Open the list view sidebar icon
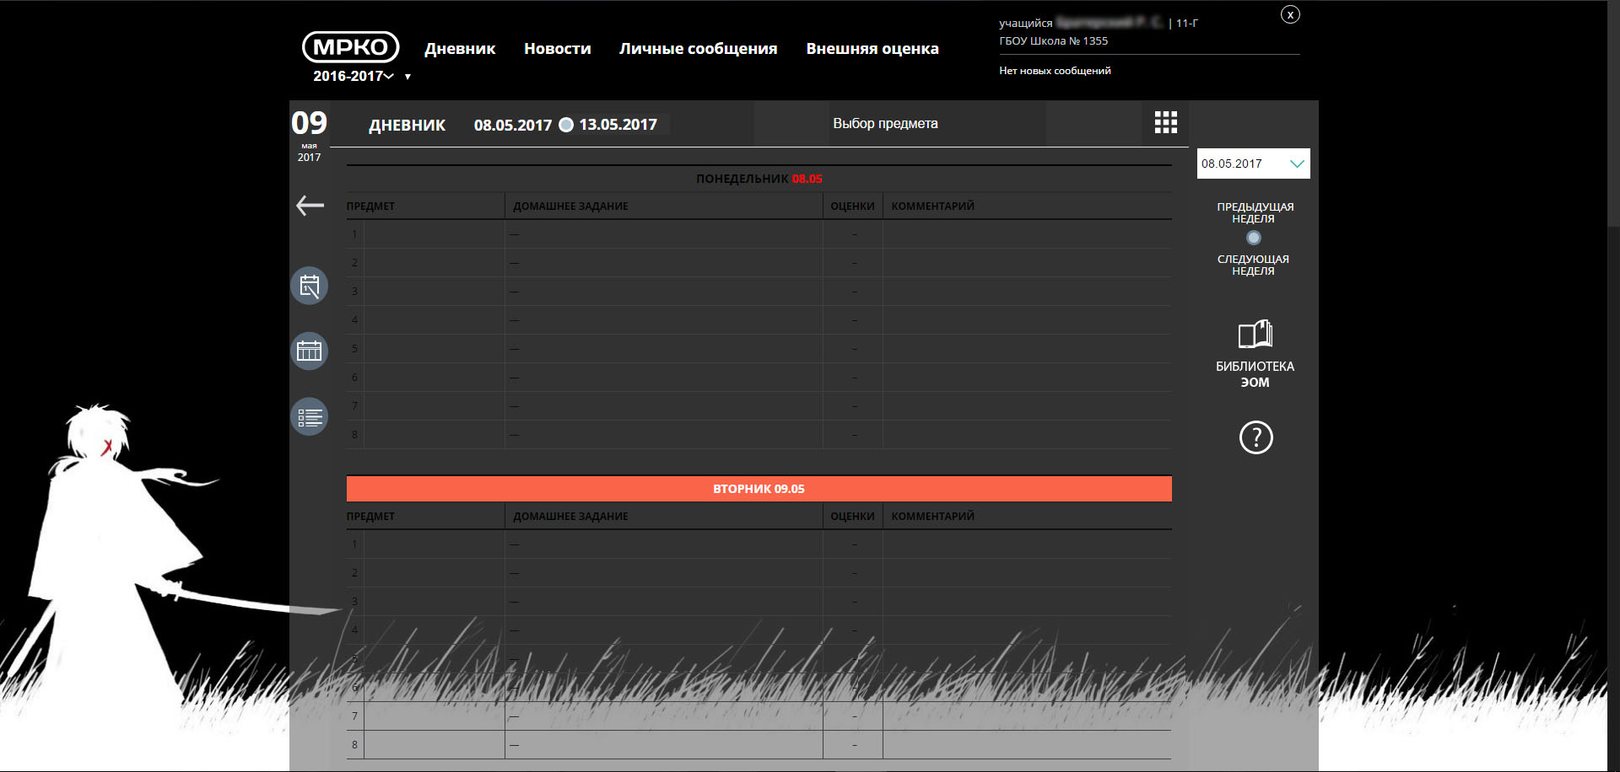 tap(310, 417)
